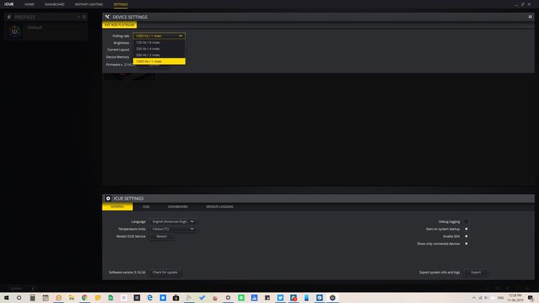This screenshot has height=303, width=539.
Task: Open Microsoft Edge from the taskbar
Action: click(150, 298)
